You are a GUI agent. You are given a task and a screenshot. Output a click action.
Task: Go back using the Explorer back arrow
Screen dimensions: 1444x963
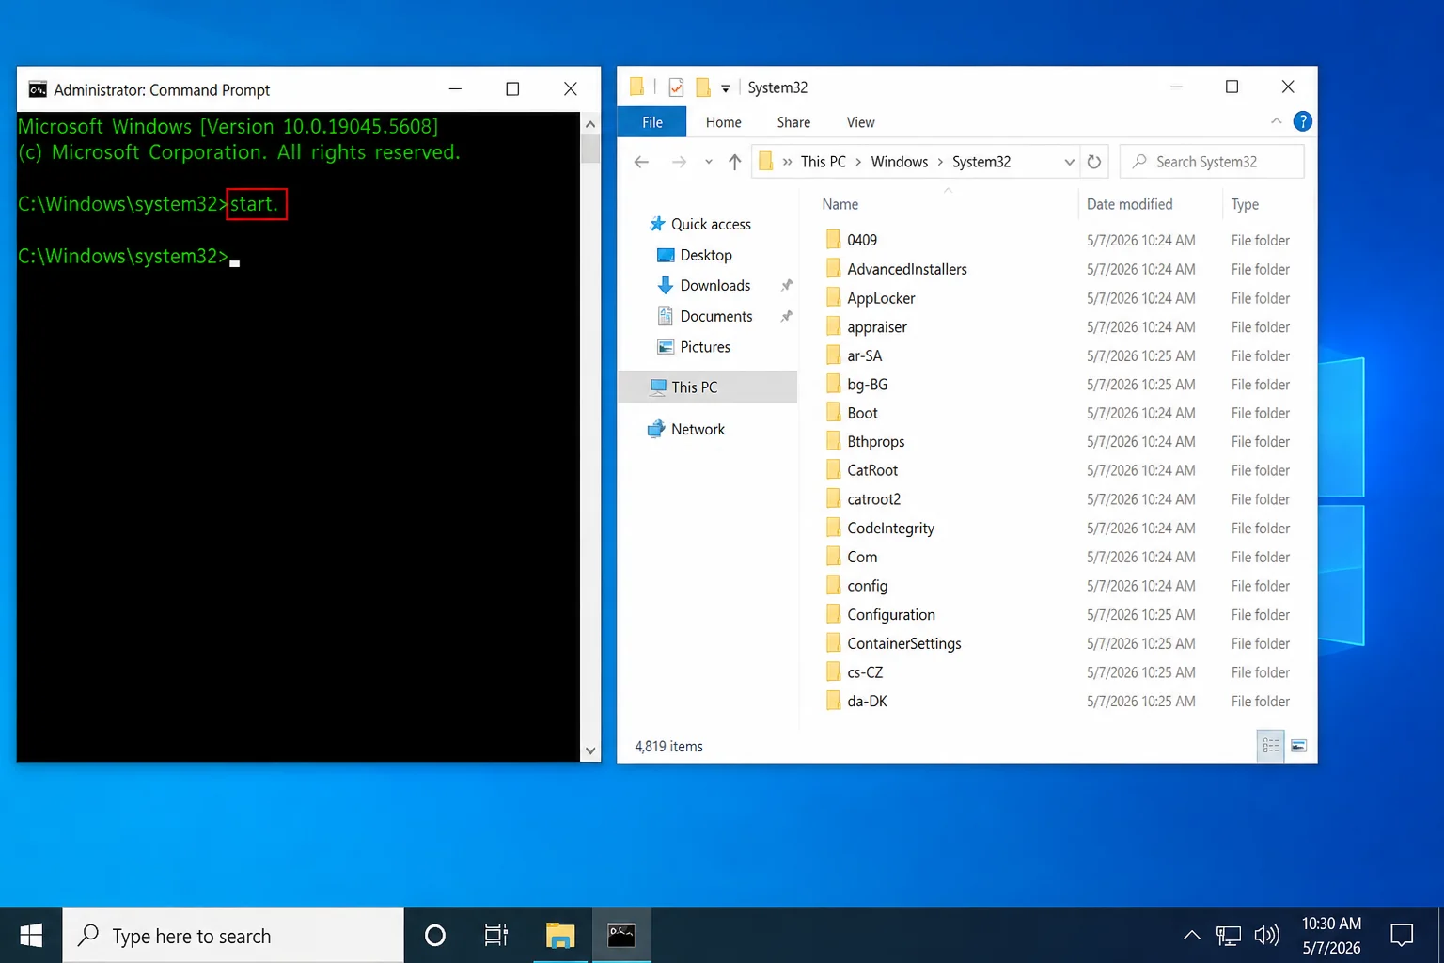[641, 162]
